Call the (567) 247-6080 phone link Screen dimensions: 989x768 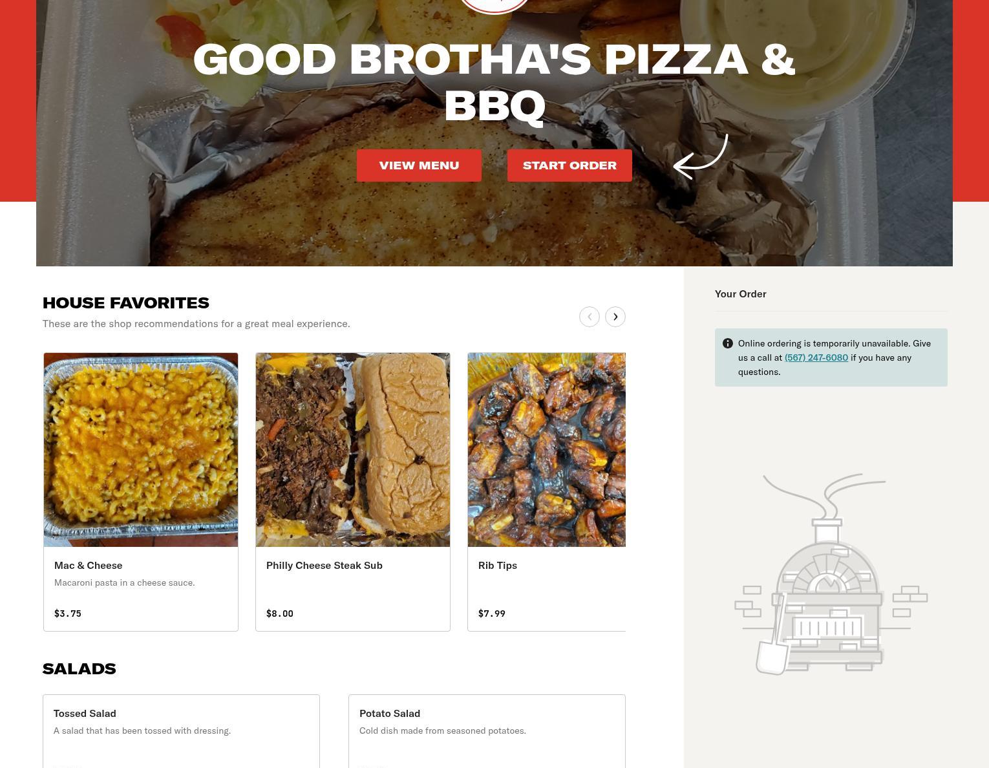(816, 357)
